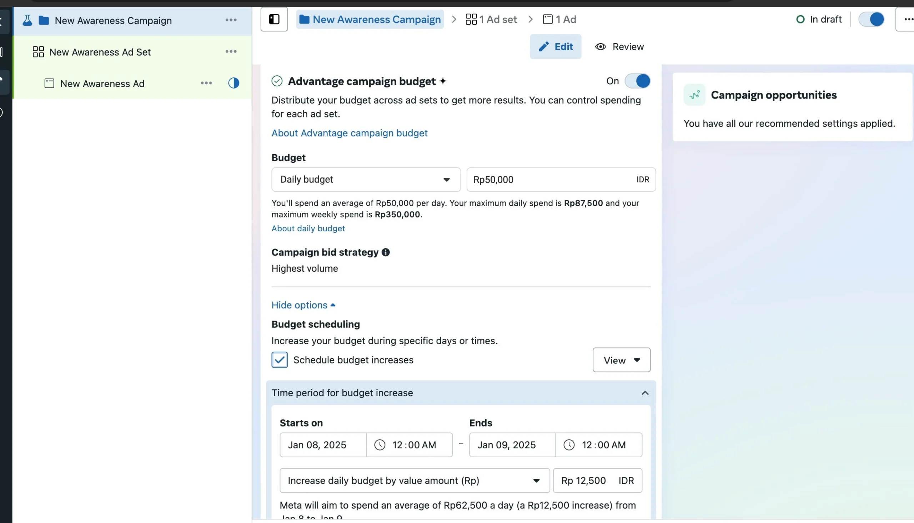Open New Awareness Ad Set ellipsis menu
The image size is (914, 523).
pos(231,52)
